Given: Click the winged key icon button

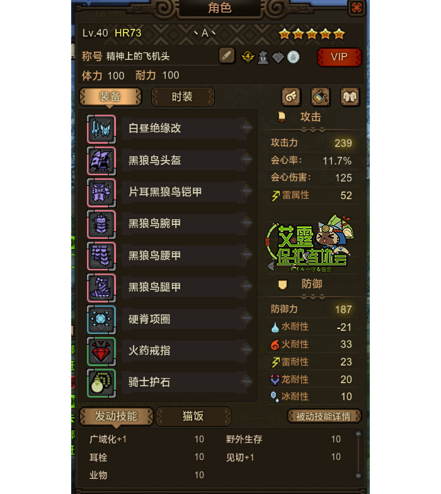Looking at the screenshot, I should [x=291, y=96].
